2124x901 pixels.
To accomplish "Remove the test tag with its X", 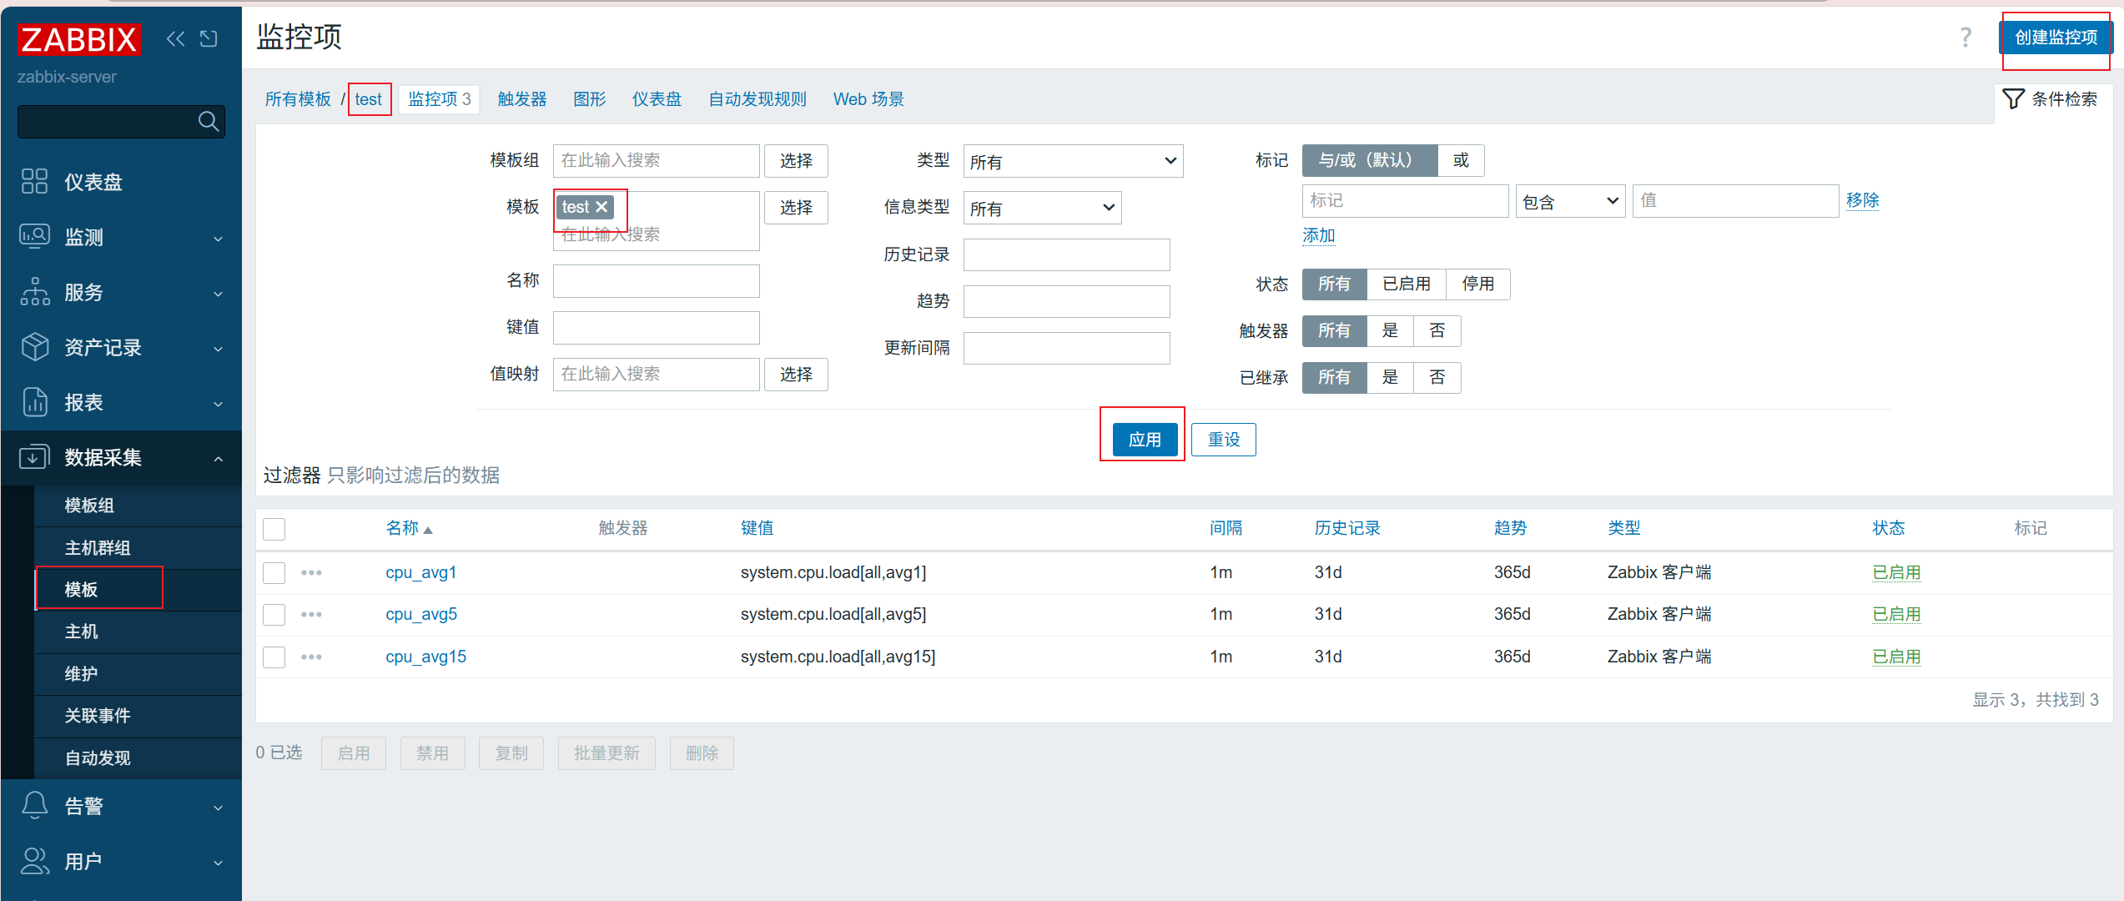I will point(601,207).
